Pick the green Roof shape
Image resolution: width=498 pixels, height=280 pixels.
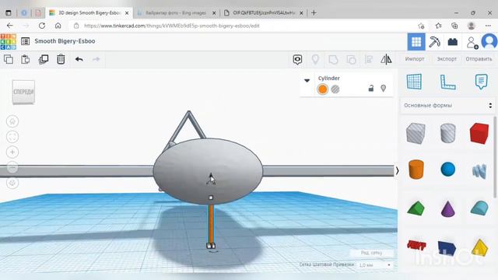tap(416, 208)
